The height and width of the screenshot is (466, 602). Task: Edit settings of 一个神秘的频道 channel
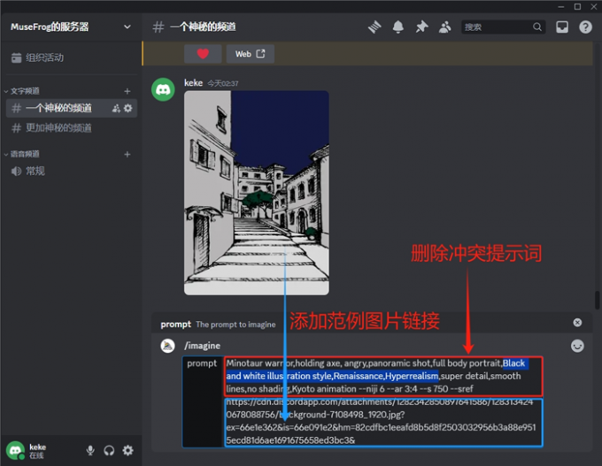coord(128,109)
